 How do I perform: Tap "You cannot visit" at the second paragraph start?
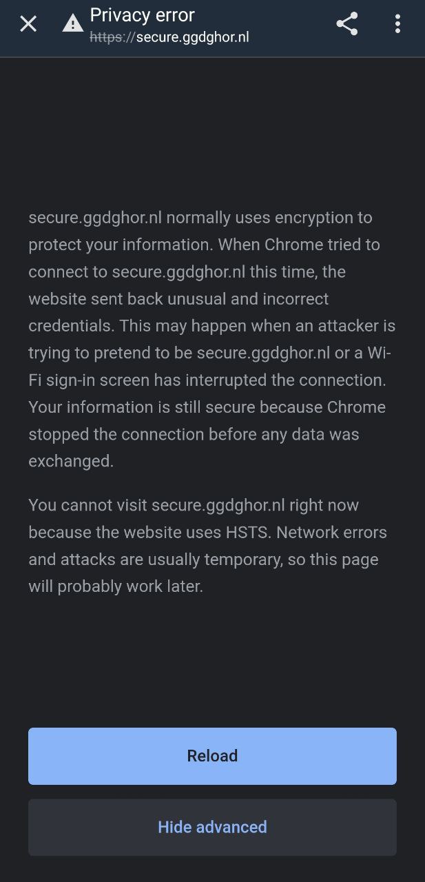tap(87, 505)
